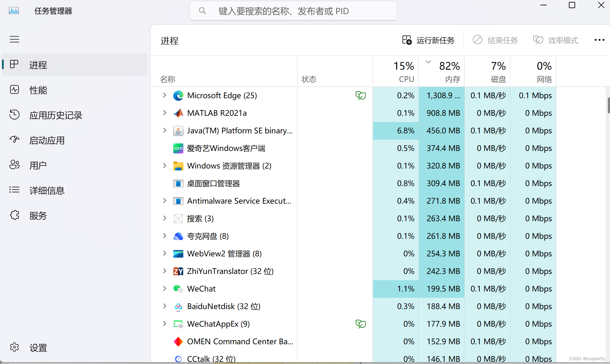Open the 进程 page in sidebar
The image size is (610, 364).
coord(75,65)
